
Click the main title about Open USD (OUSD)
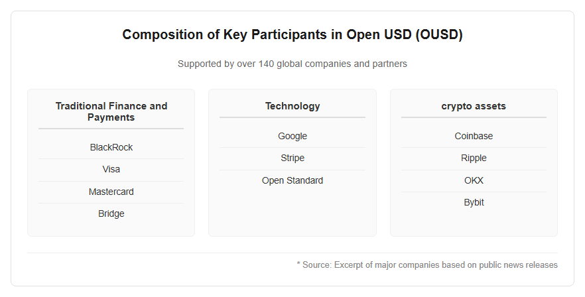coord(292,34)
